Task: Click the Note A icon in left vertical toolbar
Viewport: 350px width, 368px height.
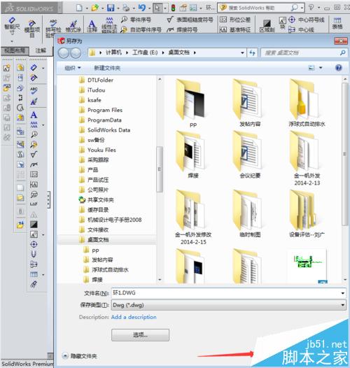Action: [x=34, y=115]
